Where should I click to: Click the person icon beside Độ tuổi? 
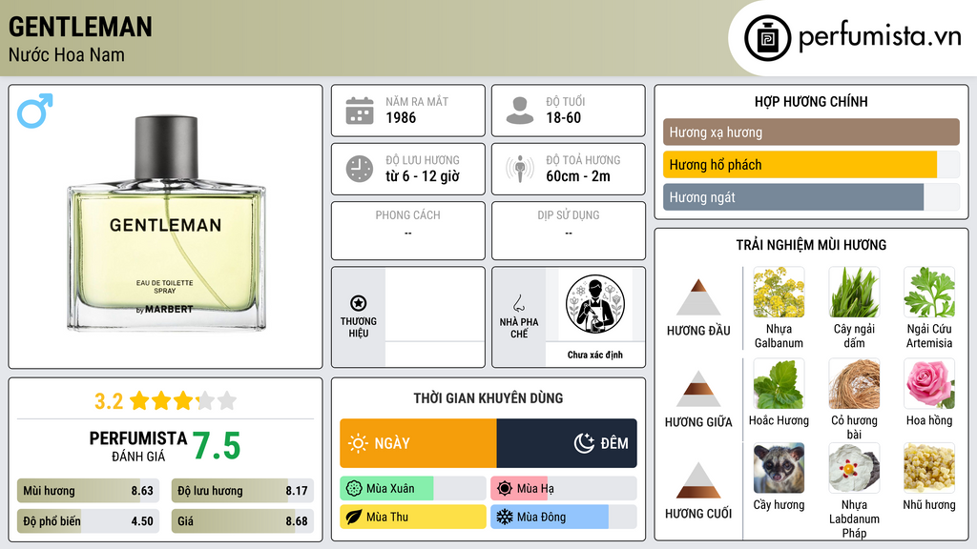[x=520, y=111]
